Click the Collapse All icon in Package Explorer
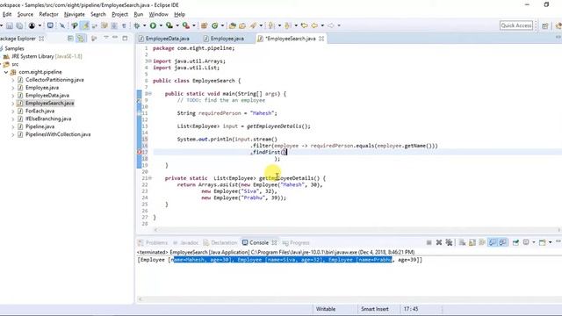This screenshot has height=316, width=562. pyautogui.click(x=70, y=39)
